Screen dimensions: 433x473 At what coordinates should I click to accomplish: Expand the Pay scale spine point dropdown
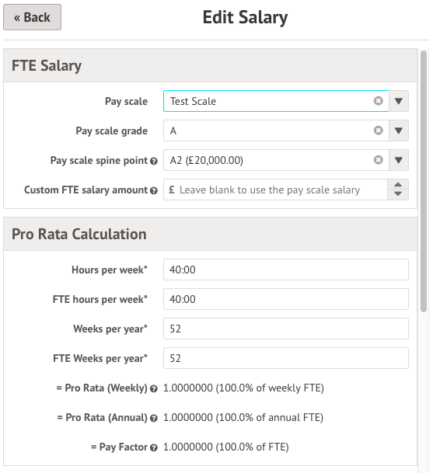(x=399, y=159)
